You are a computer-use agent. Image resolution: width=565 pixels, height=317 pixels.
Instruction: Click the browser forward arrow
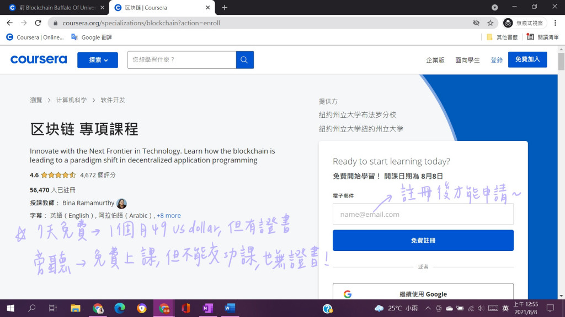coord(24,23)
